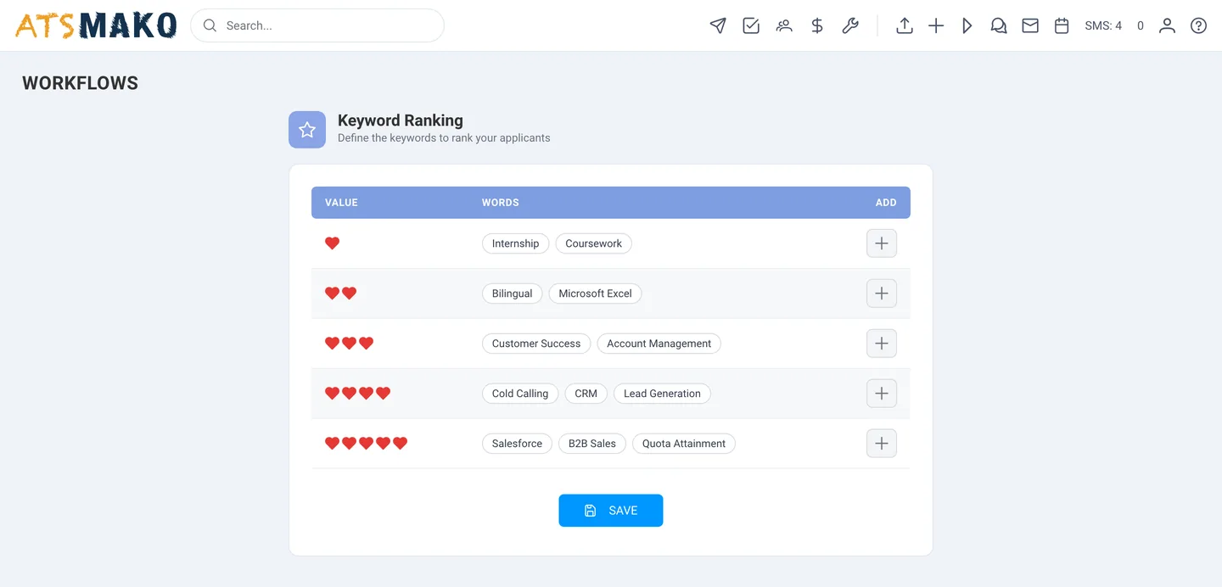Click the WORKFLOWS page heading
1222x587 pixels.
(80, 83)
